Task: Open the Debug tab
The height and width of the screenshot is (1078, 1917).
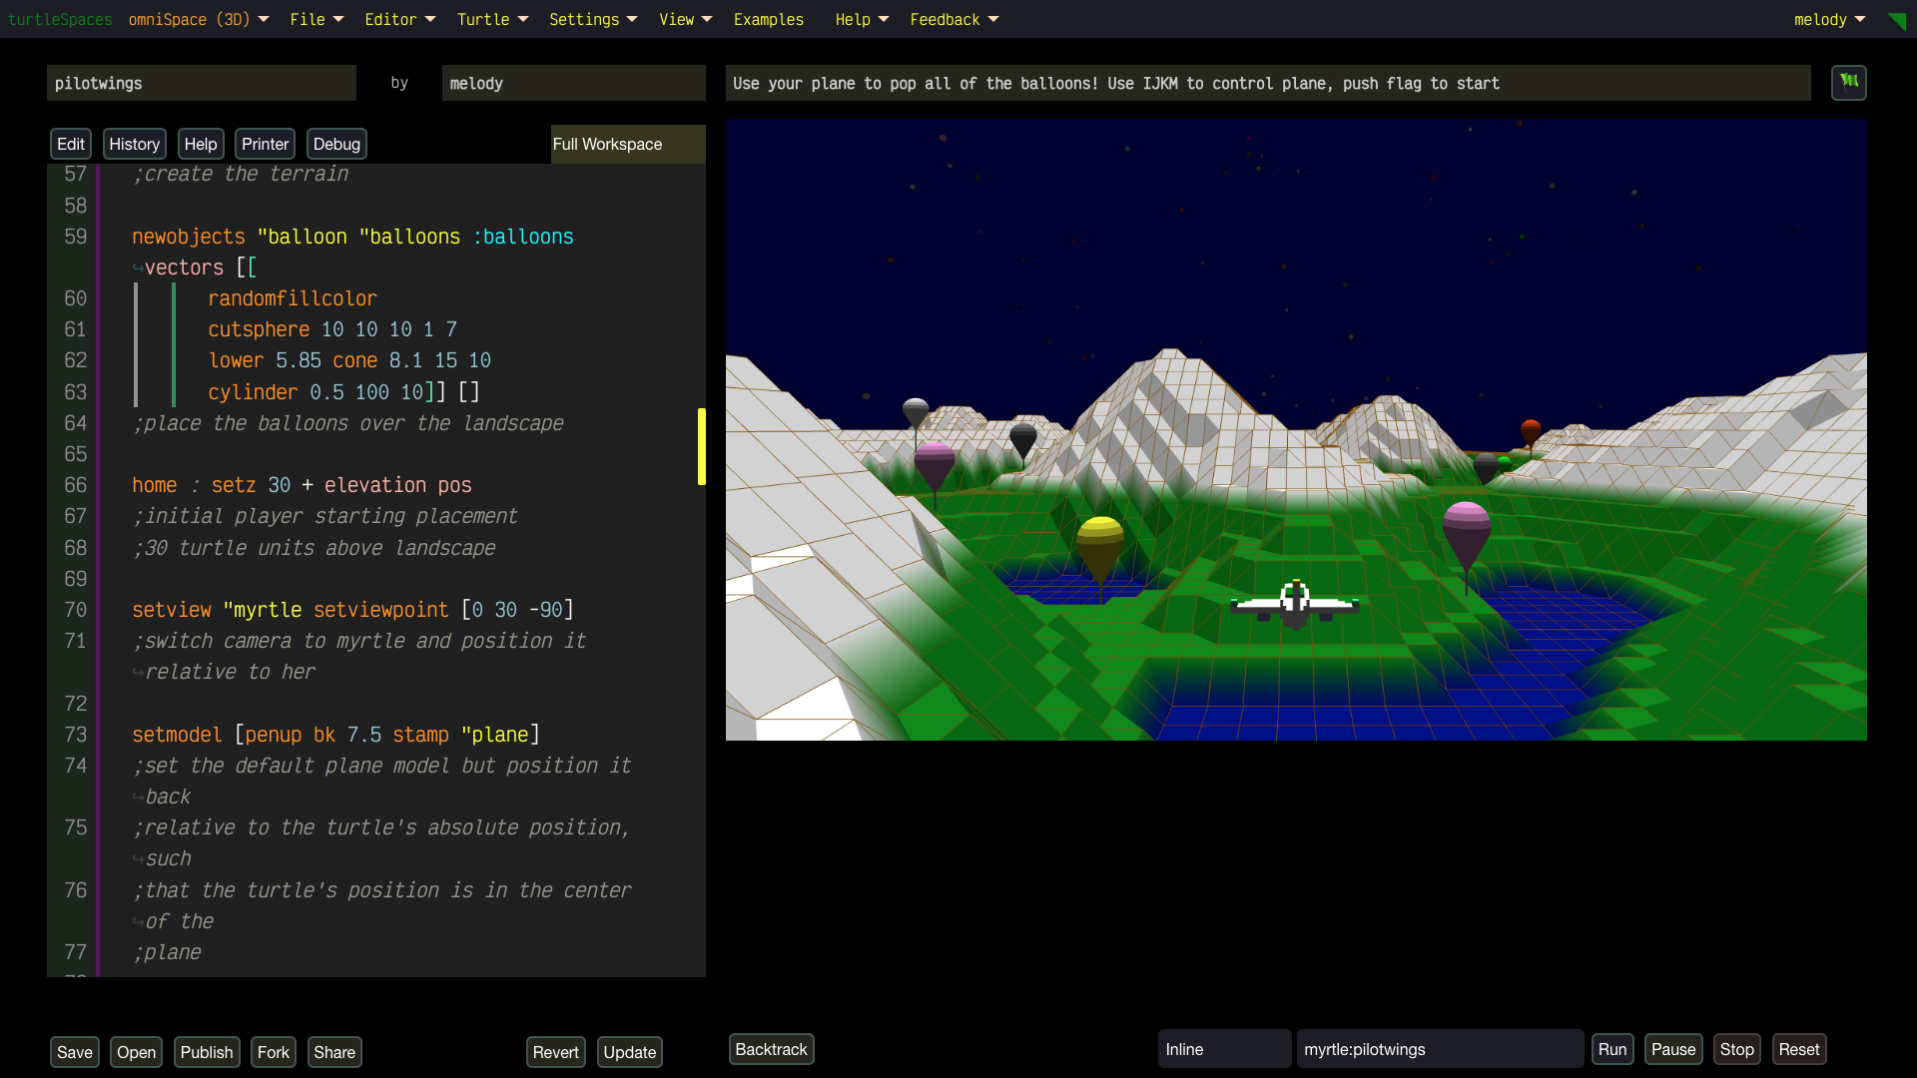Action: tap(336, 144)
